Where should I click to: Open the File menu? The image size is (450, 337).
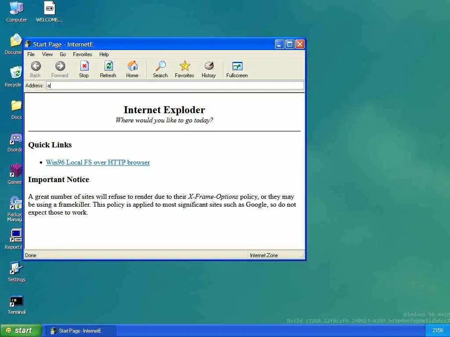coord(31,54)
